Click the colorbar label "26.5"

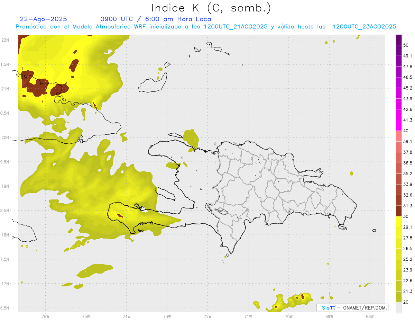[x=408, y=249]
